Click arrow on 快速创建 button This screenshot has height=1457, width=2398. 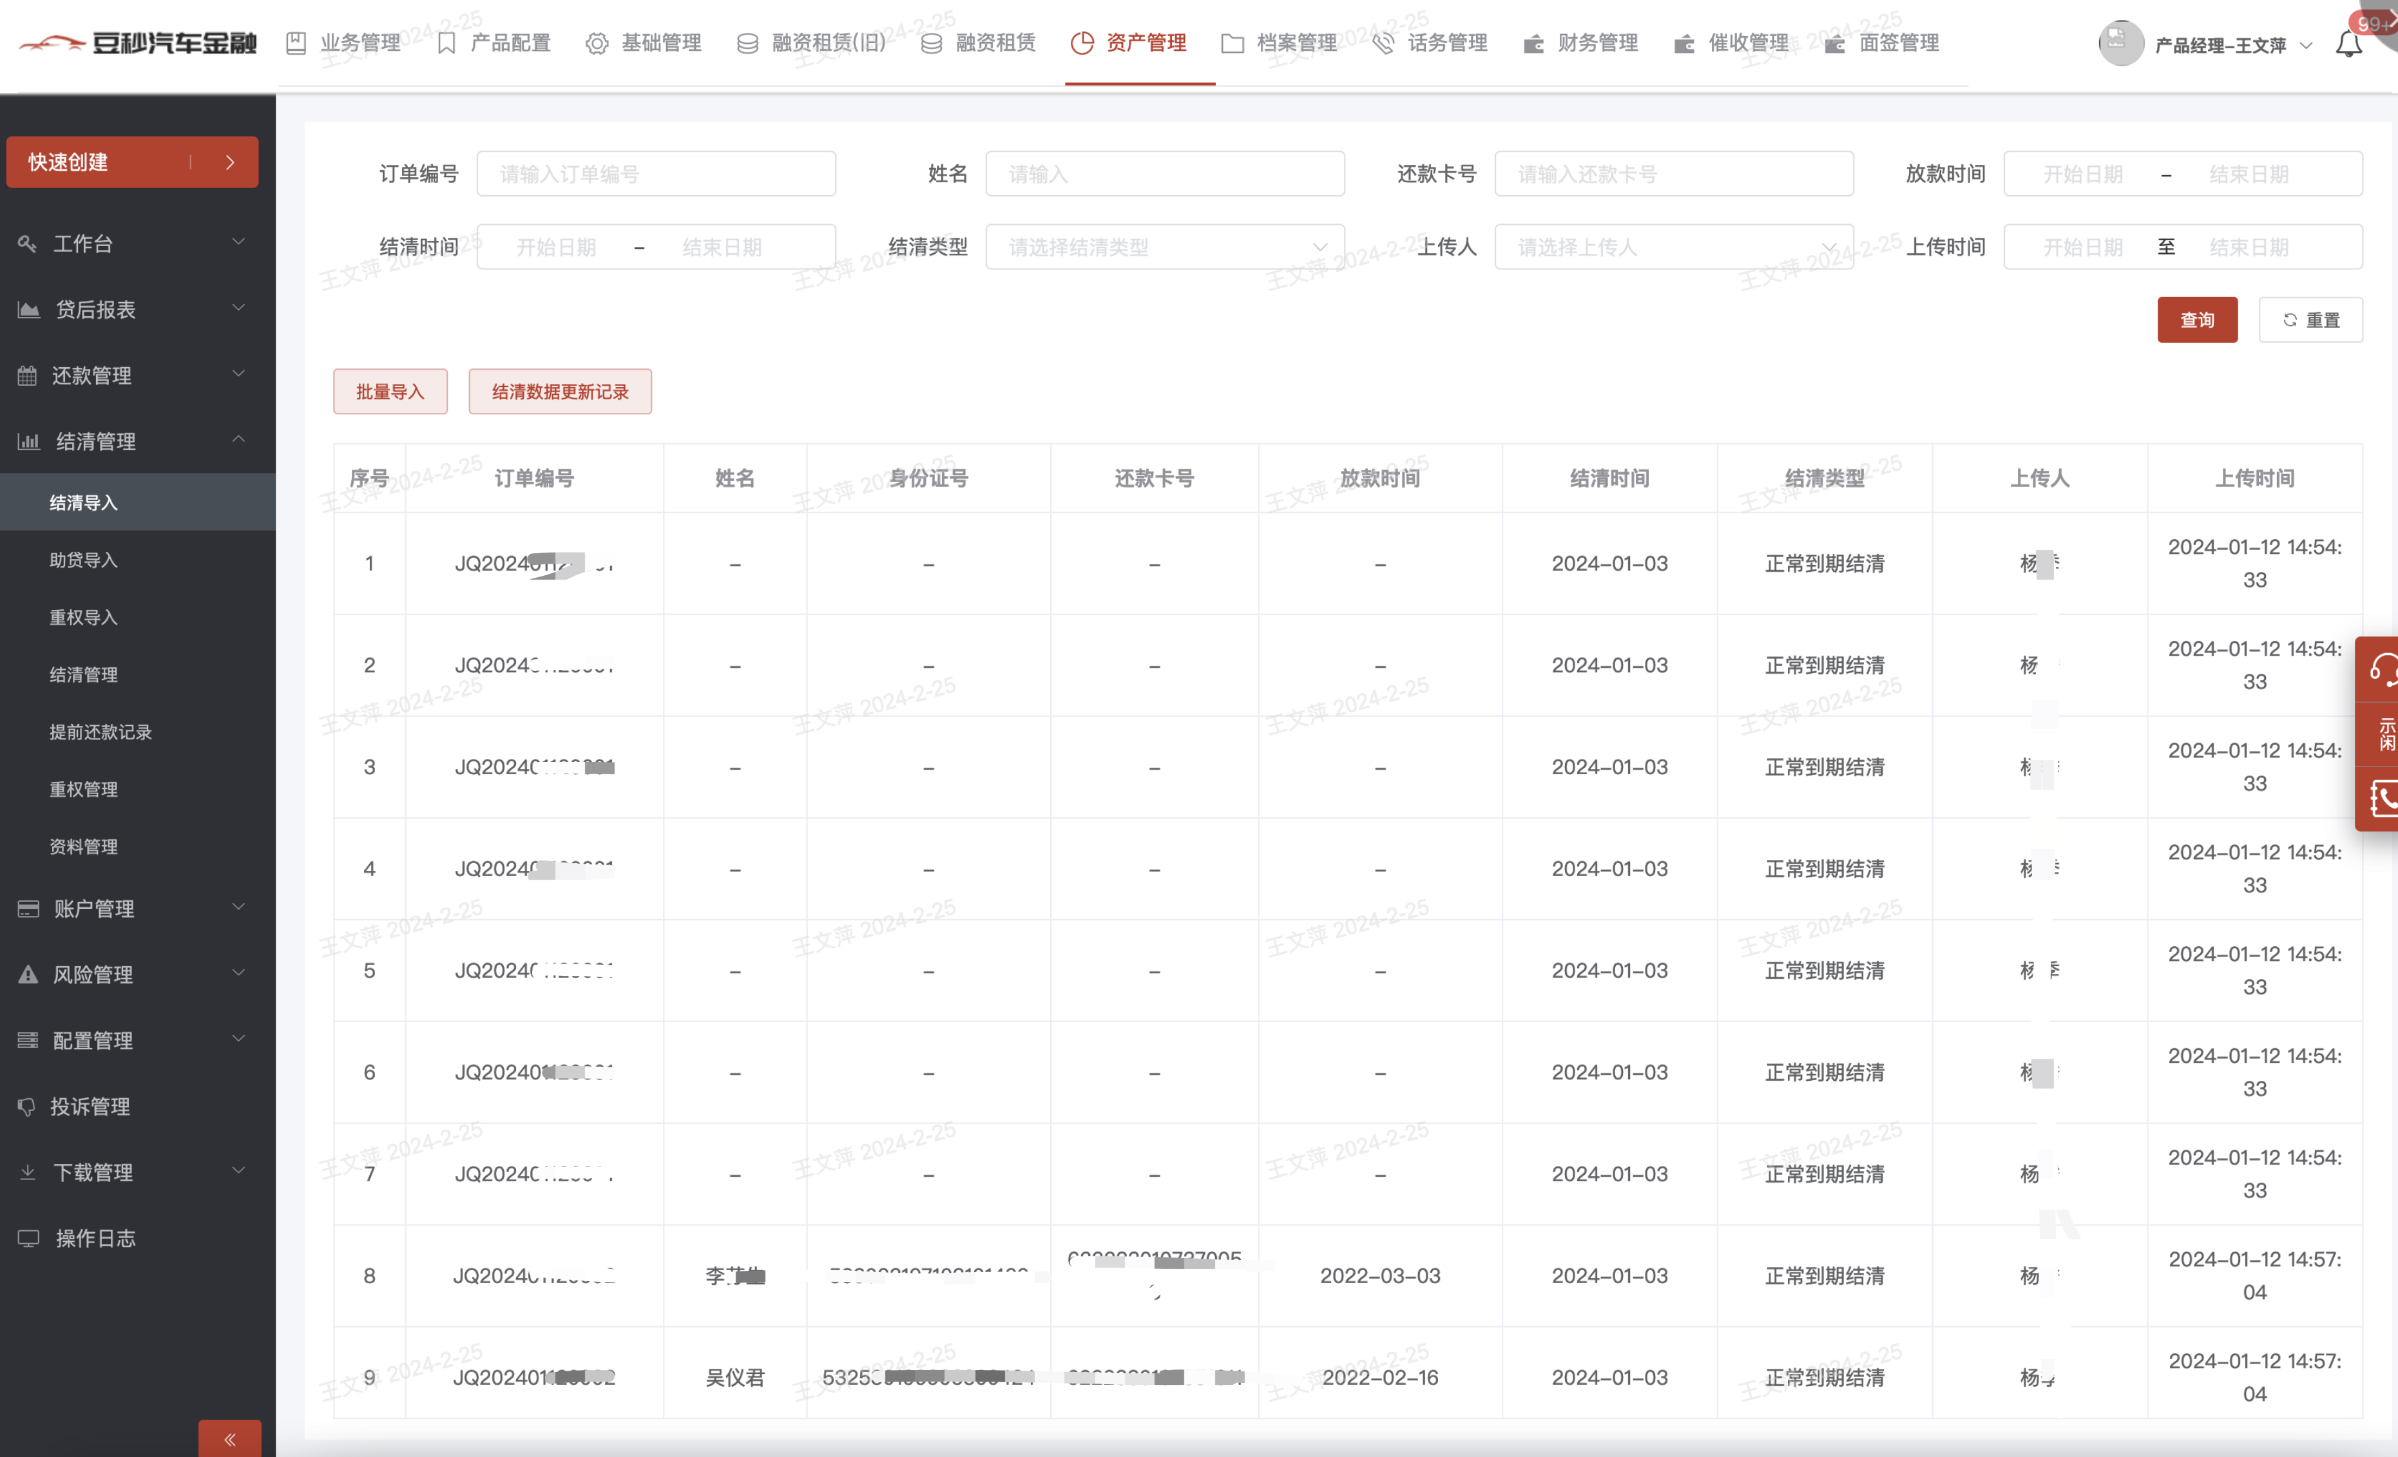229,162
